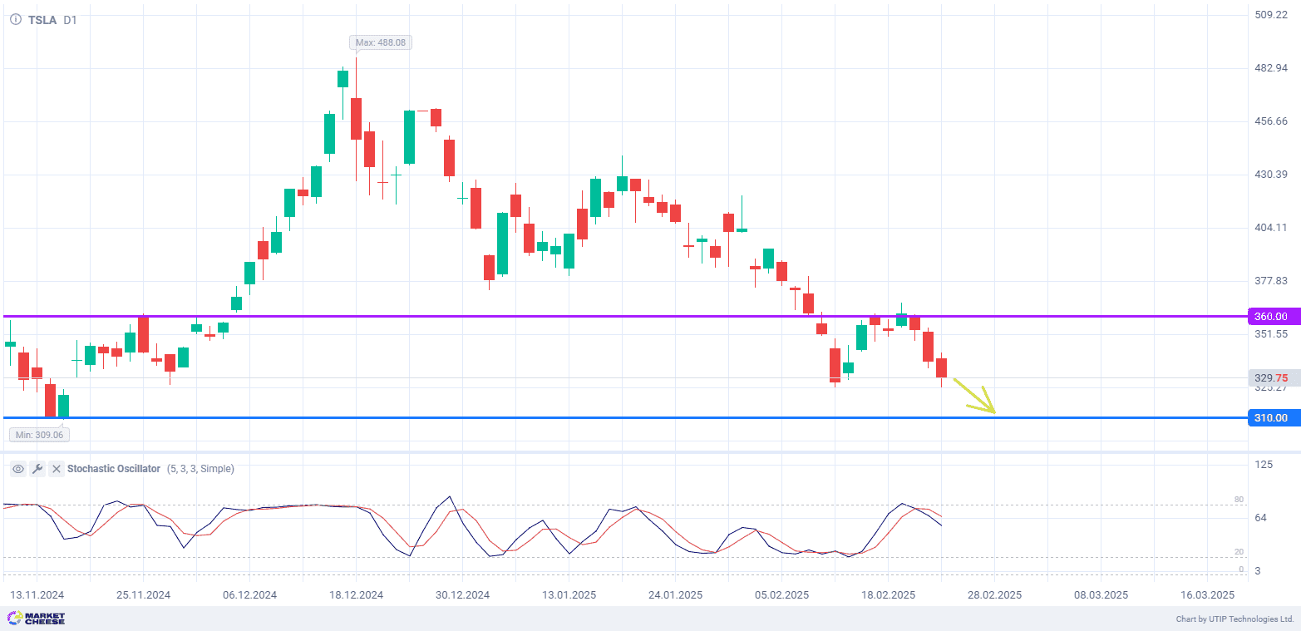Click the info icon next to TSLA

click(15, 20)
